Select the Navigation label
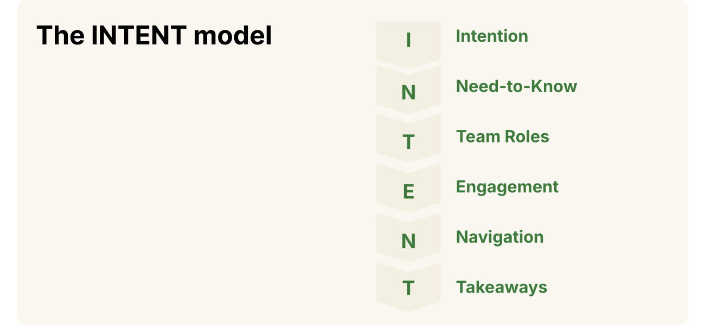The height and width of the screenshot is (325, 705). tap(499, 237)
